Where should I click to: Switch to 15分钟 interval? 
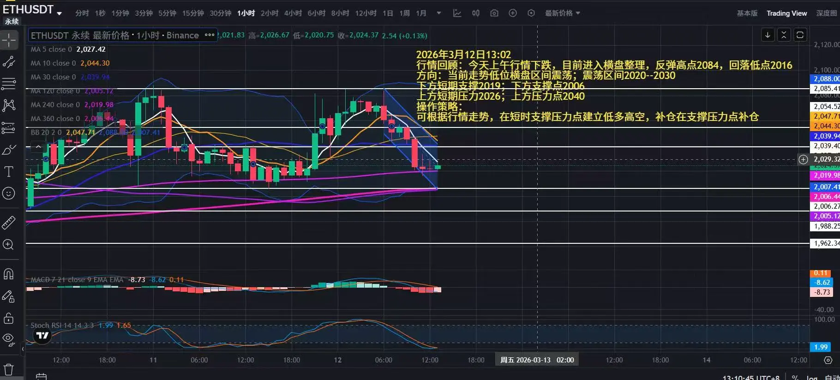coord(193,13)
